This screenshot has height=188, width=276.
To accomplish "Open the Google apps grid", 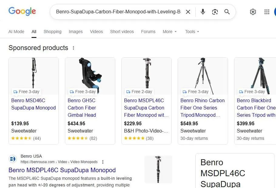I will point(267,12).
